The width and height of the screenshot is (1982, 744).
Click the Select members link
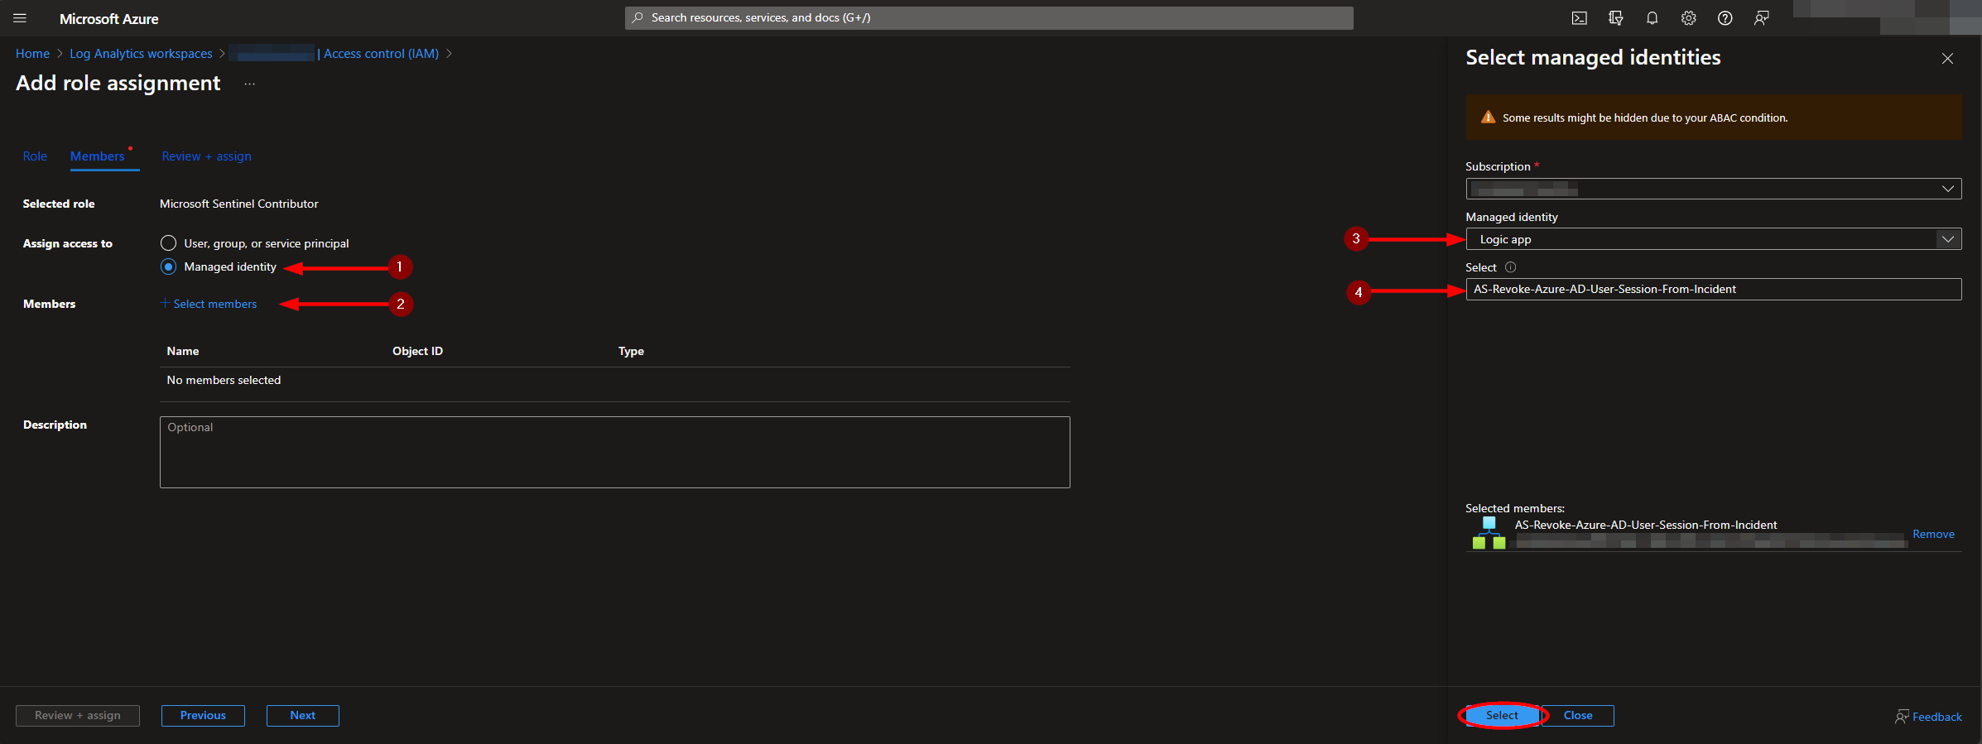[214, 304]
